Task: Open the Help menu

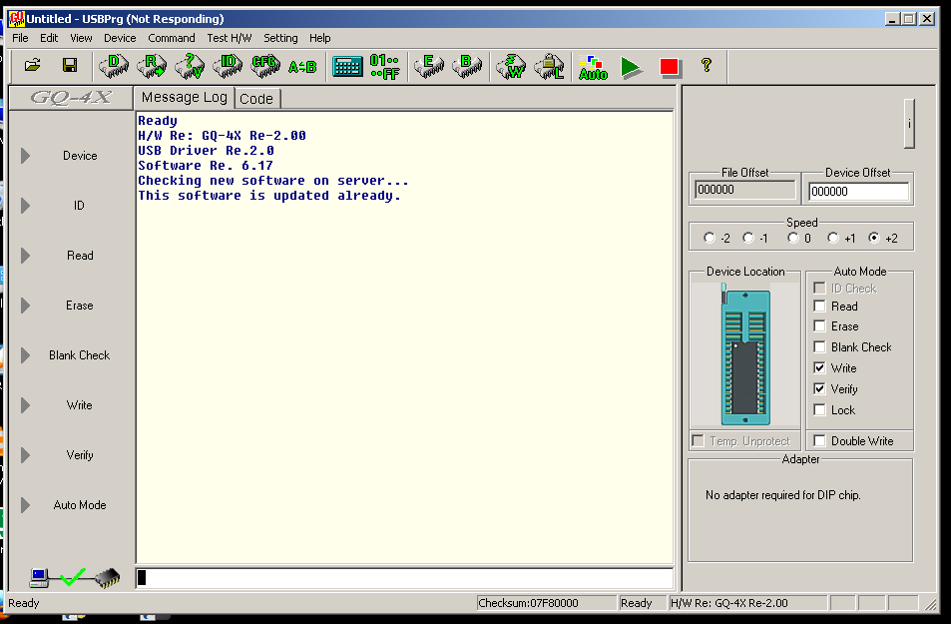Action: coord(319,38)
